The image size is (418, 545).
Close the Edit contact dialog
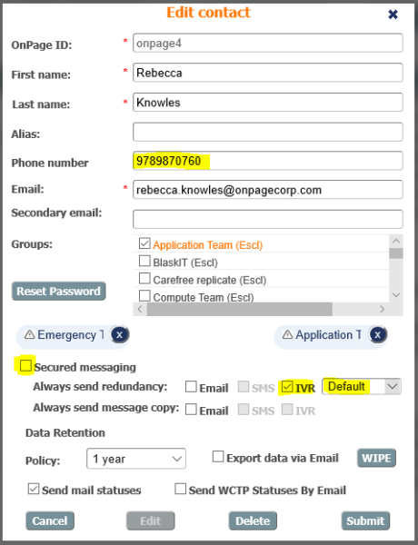393,15
